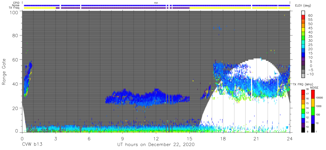The width and height of the screenshot is (326, 150).
Task: Click the '25' label on ELEV colorbar
Action: (x=310, y=45)
